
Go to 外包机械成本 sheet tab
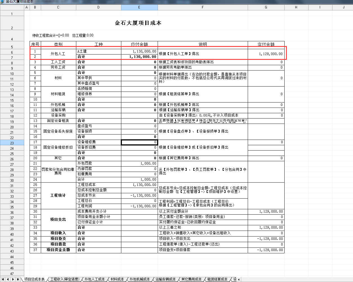pyautogui.click(x=140, y=279)
